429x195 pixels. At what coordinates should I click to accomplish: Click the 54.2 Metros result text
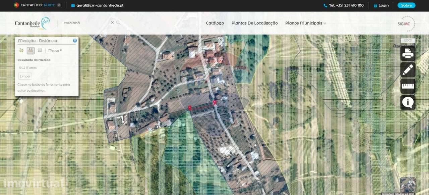click(x=28, y=68)
